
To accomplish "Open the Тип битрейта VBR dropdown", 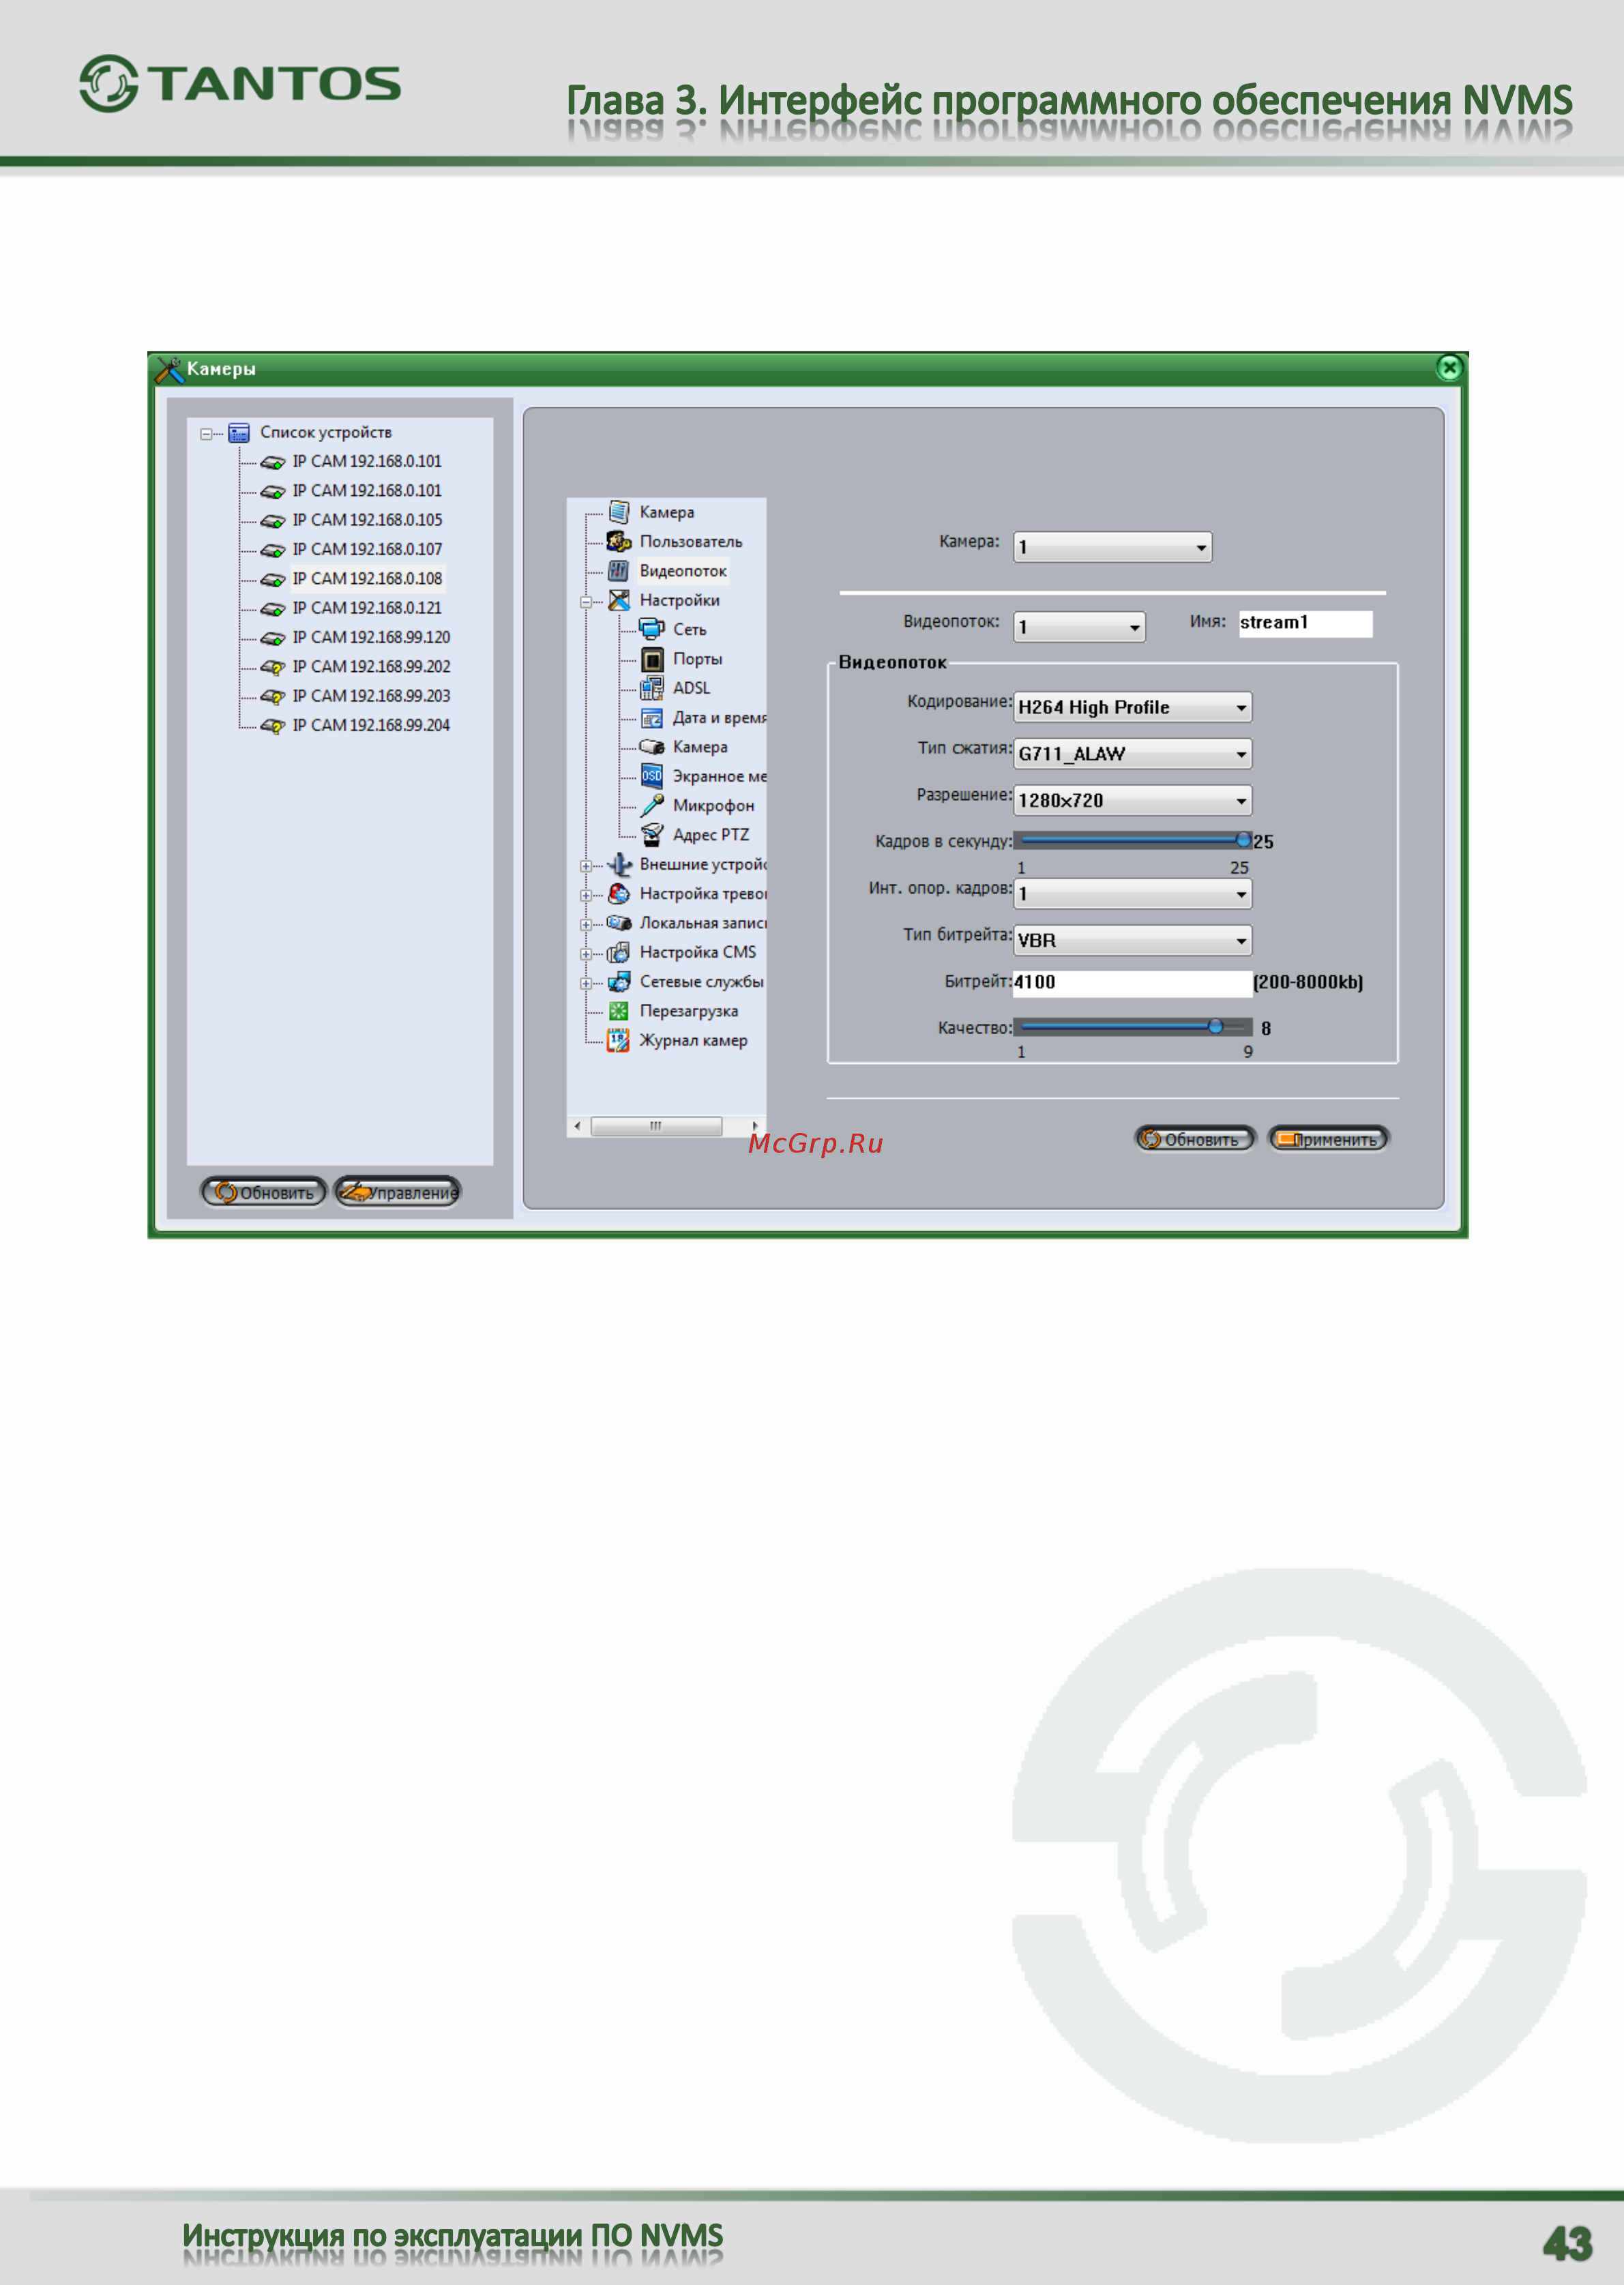I will (1132, 940).
